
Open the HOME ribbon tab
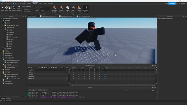pyautogui.click(x=24, y=3)
